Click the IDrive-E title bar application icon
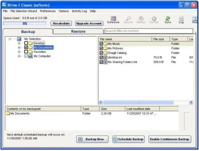Viewport: 199px width, 151px height. click(x=4, y=5)
